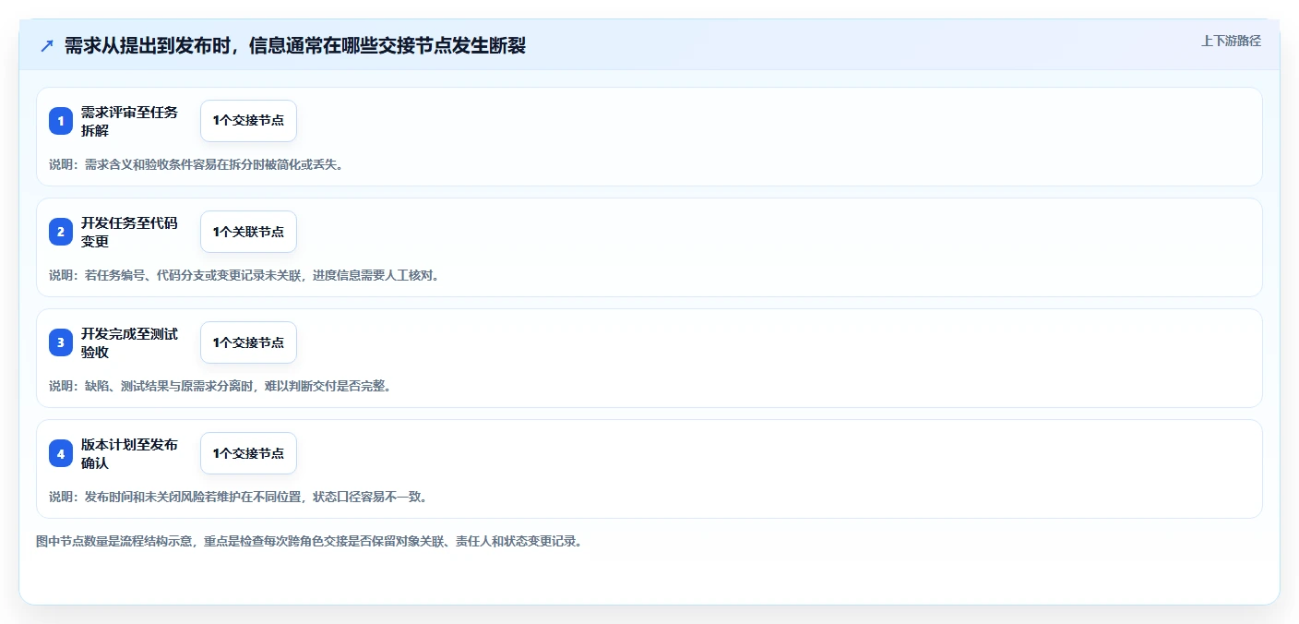Select the 版本计划至发布确认 step title
The width and height of the screenshot is (1299, 624).
(129, 453)
